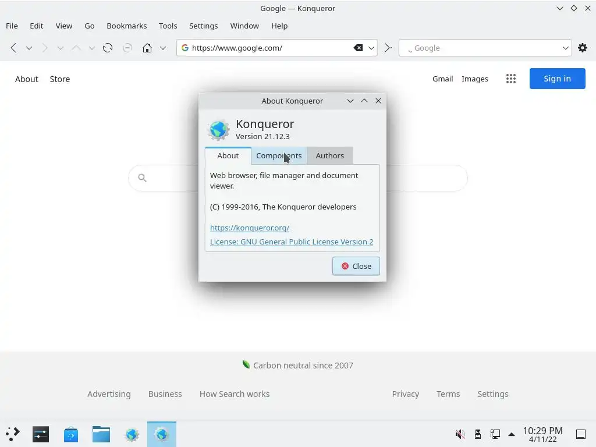The image size is (596, 447).
Task: Switch to the Components tab
Action: [x=279, y=155]
